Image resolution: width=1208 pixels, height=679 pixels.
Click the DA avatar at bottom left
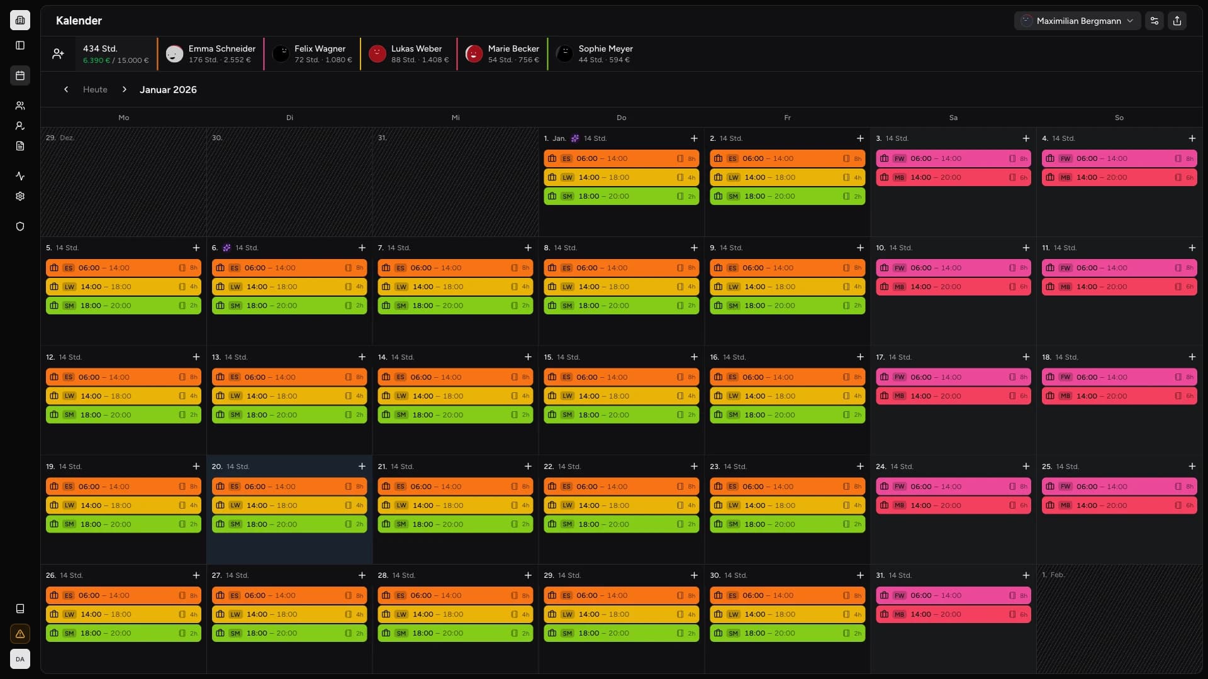tap(20, 659)
